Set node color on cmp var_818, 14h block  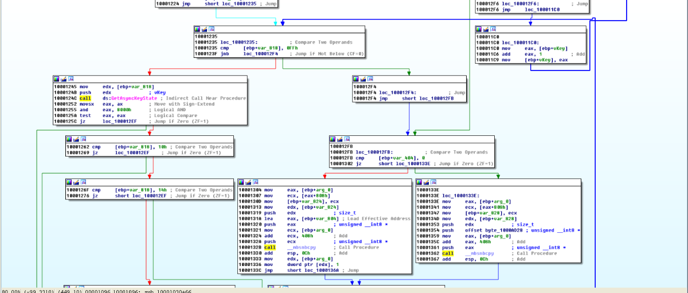tap(69, 182)
